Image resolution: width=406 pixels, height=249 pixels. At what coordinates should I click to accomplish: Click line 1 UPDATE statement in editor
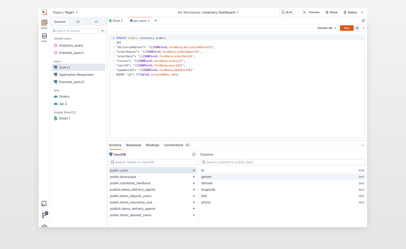pyautogui.click(x=141, y=38)
